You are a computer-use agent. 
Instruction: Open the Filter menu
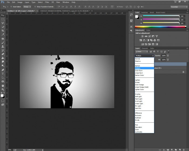[x=47, y=2]
